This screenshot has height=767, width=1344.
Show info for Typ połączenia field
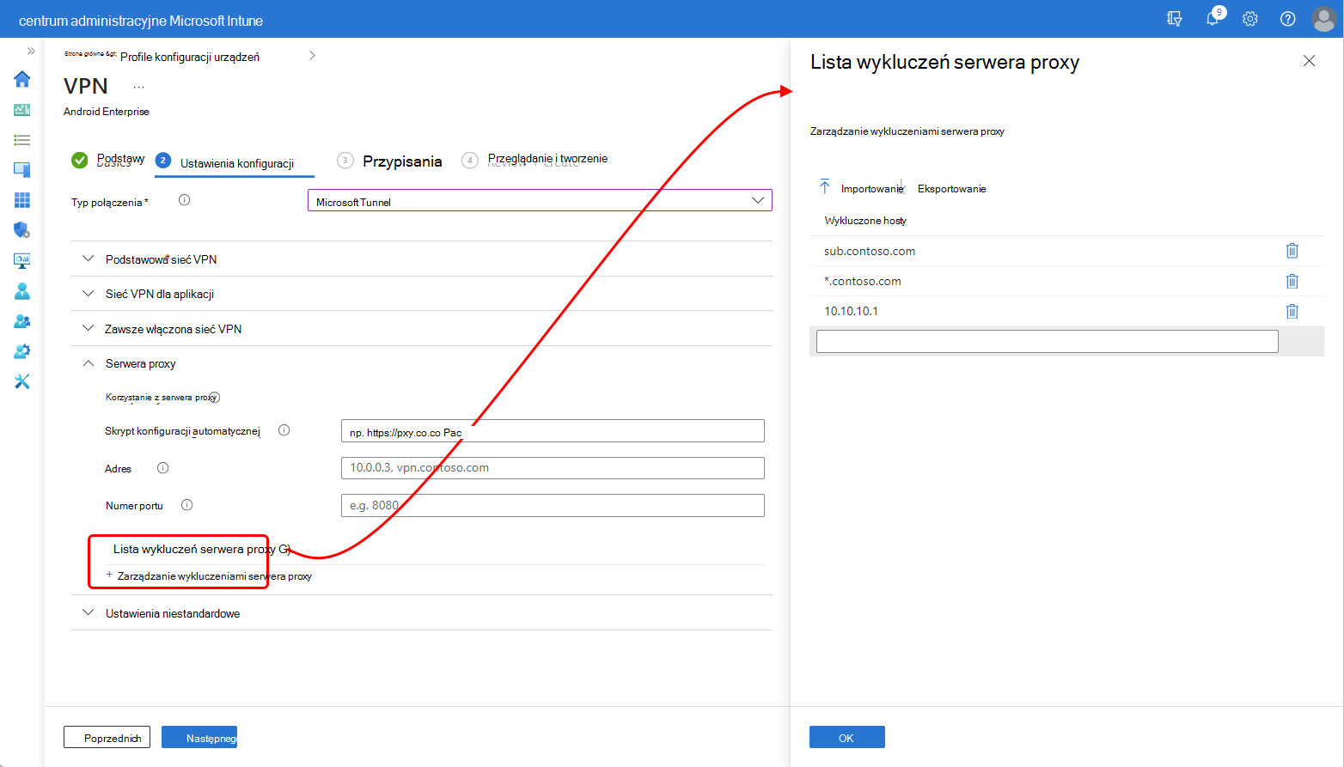[x=184, y=200]
